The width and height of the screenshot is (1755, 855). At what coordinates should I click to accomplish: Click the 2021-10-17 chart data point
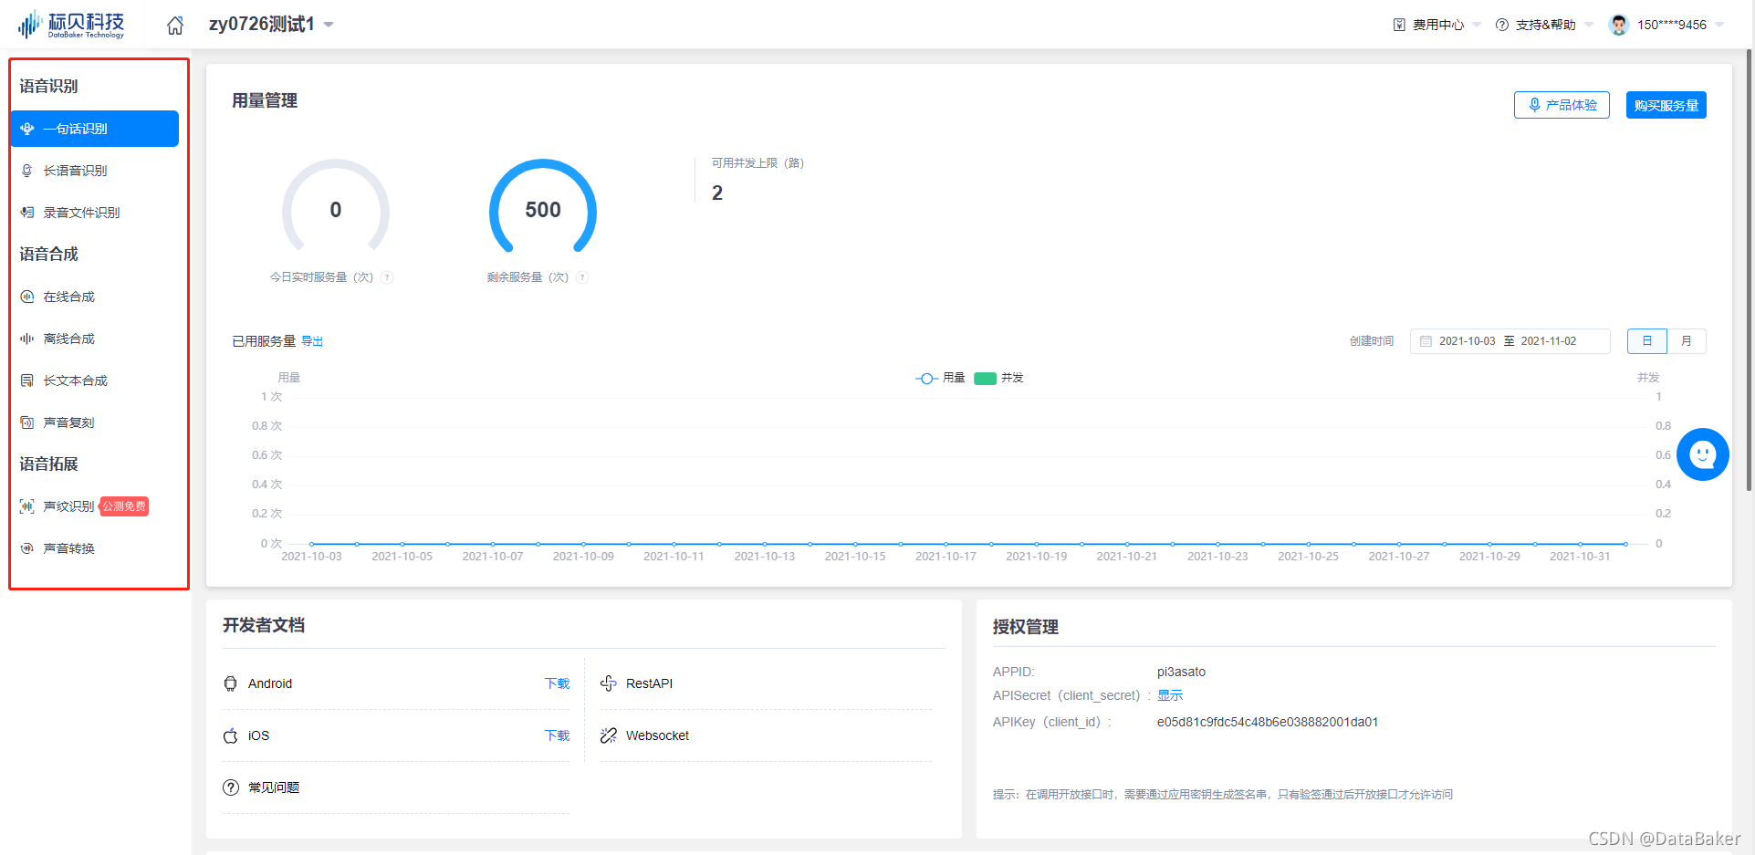click(x=945, y=544)
